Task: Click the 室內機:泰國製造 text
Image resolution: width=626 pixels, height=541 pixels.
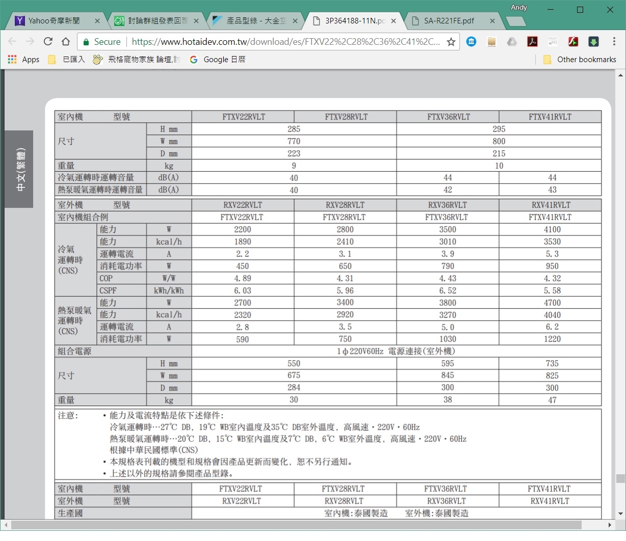Action: (356, 513)
